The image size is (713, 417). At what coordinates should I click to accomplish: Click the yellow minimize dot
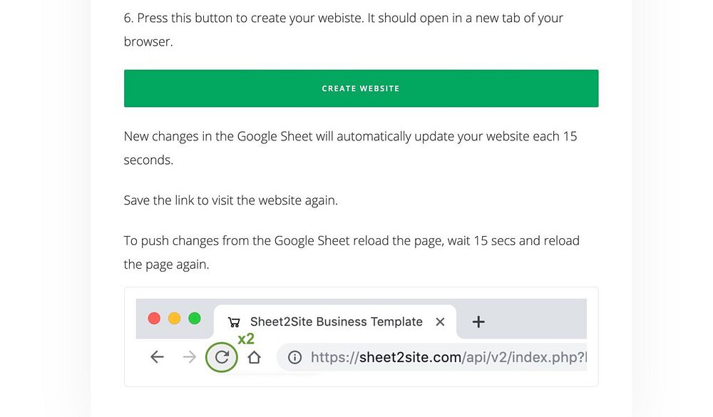coord(174,318)
